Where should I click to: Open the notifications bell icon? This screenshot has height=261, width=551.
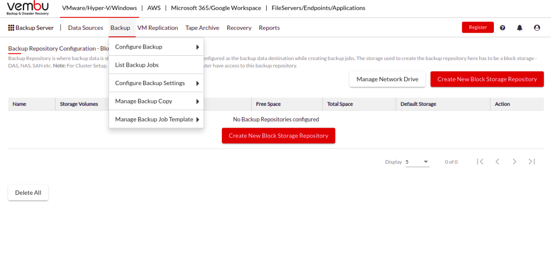pyautogui.click(x=520, y=28)
